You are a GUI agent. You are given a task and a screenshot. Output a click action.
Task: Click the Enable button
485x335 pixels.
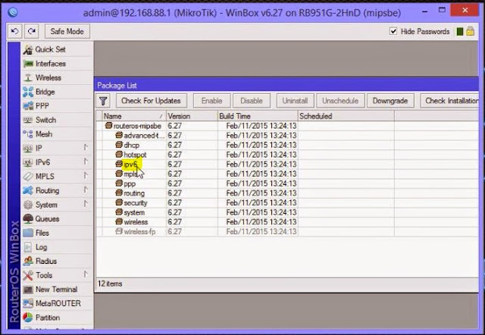[x=212, y=101]
